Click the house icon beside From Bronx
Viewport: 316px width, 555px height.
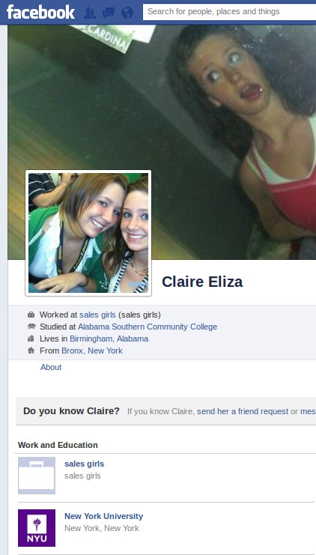pos(31,351)
